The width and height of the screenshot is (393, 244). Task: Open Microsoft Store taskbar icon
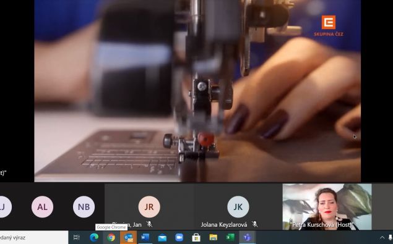(x=196, y=237)
